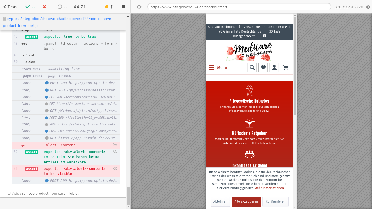The height and width of the screenshot is (209, 372).
Task: Click the stop test run icon
Action: coord(123,7)
